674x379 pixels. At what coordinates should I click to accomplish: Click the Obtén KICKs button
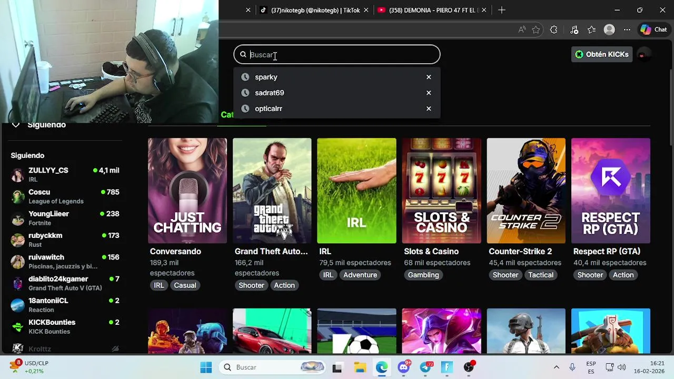tap(601, 54)
